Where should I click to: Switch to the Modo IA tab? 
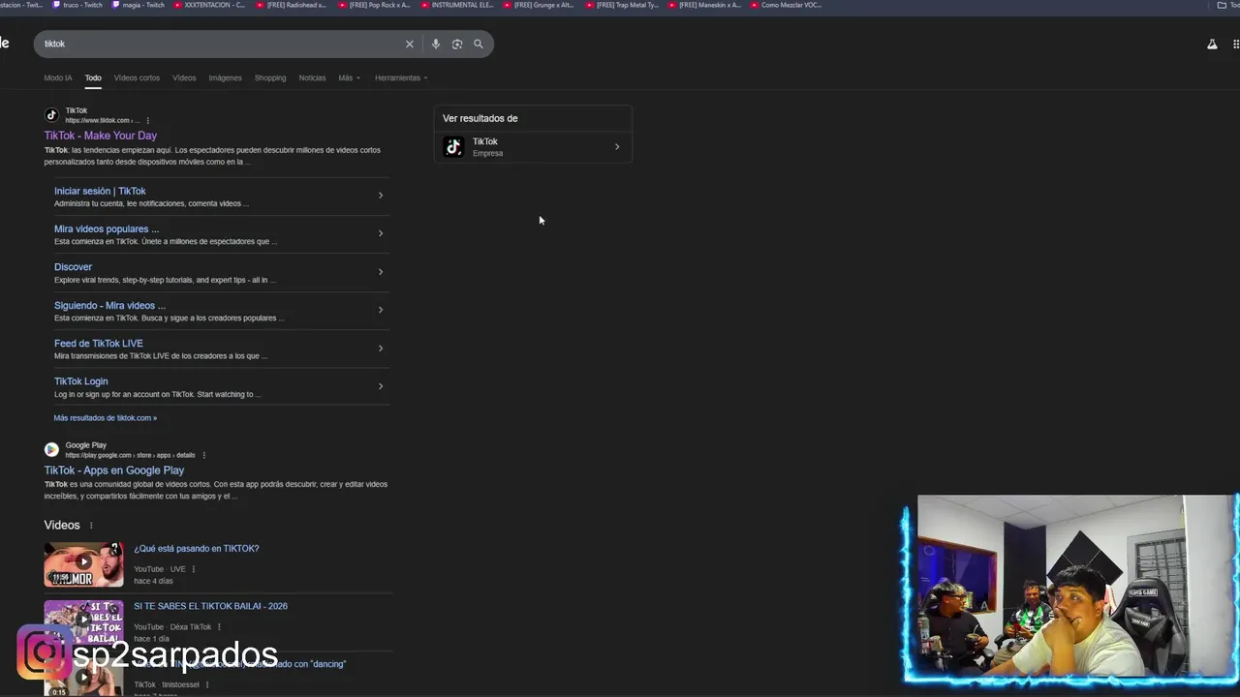(x=58, y=77)
